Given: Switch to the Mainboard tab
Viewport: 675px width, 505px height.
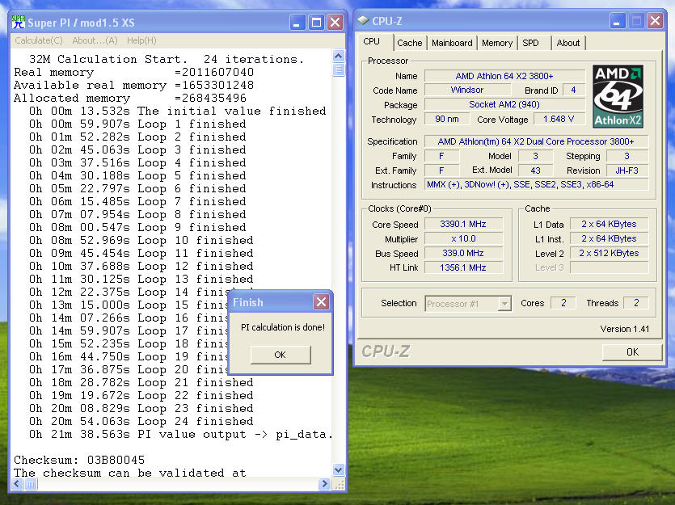Looking at the screenshot, I should pyautogui.click(x=452, y=43).
